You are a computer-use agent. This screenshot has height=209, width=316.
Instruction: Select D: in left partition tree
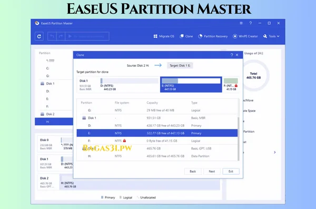[x=47, y=91]
